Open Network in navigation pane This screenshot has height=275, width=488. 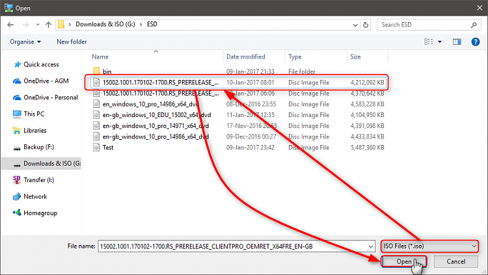click(35, 196)
